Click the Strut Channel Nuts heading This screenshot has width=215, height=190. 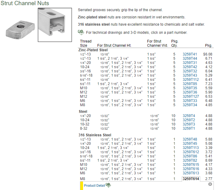tap(25, 3)
